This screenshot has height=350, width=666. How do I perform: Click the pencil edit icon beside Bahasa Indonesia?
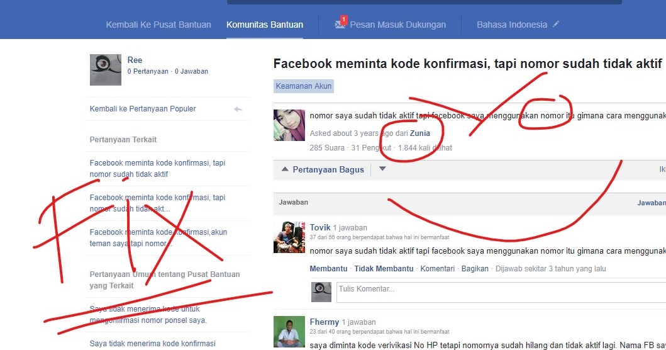pyautogui.click(x=555, y=25)
